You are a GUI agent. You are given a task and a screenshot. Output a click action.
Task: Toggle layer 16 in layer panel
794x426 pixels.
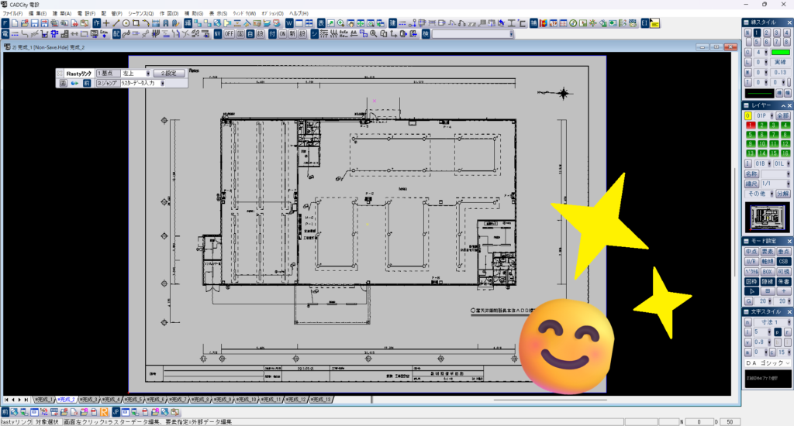(785, 153)
